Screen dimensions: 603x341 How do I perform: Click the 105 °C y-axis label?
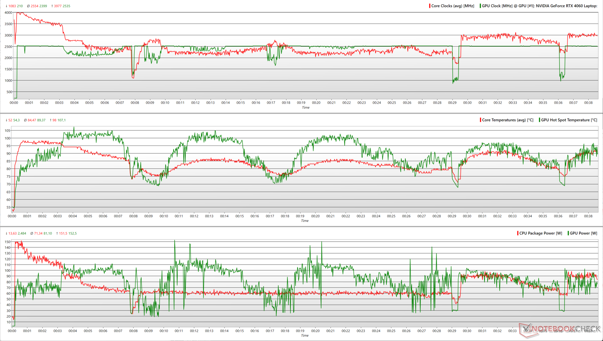[x=7, y=130]
